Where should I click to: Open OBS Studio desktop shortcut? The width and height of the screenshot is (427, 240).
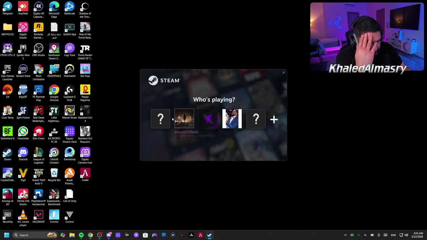click(x=38, y=50)
